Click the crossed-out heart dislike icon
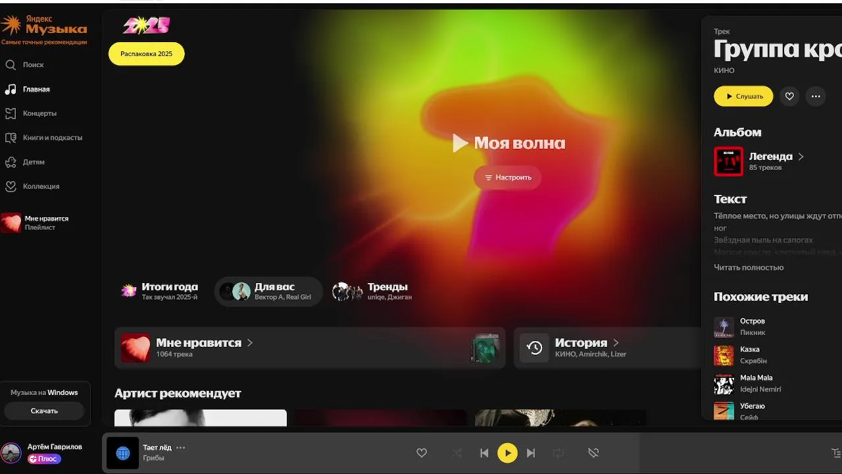 (x=593, y=453)
